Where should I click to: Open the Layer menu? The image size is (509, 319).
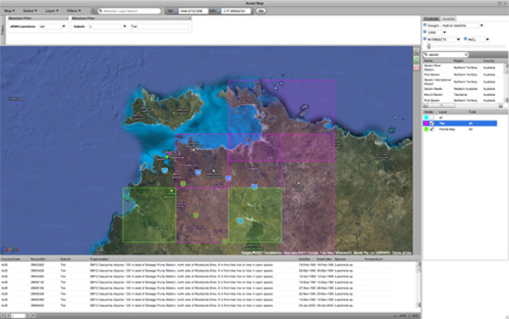point(52,11)
